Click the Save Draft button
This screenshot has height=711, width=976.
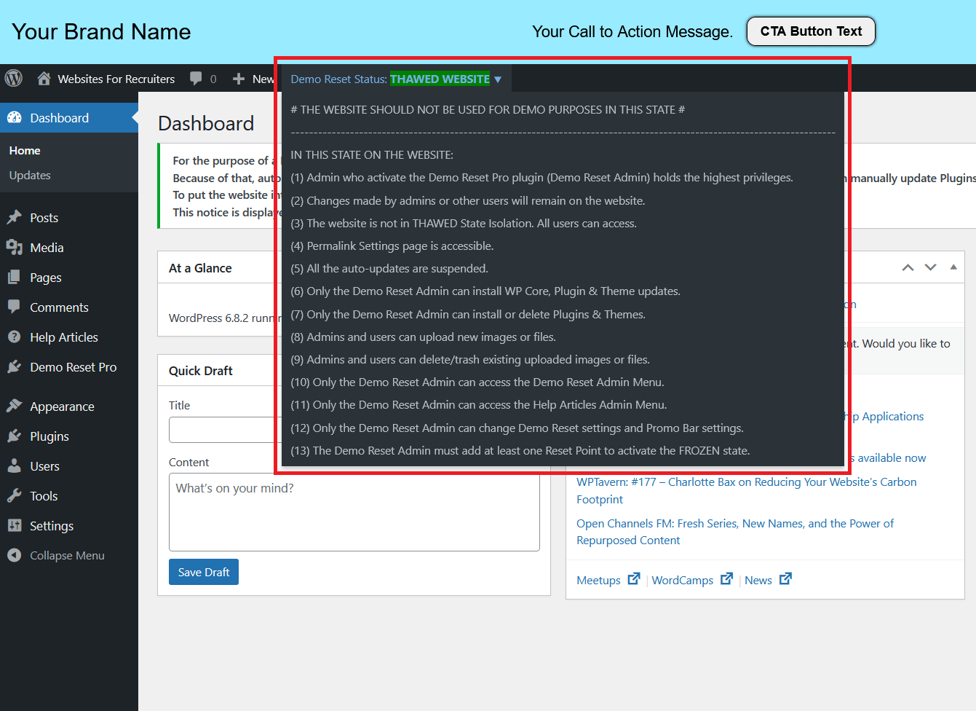pos(204,572)
